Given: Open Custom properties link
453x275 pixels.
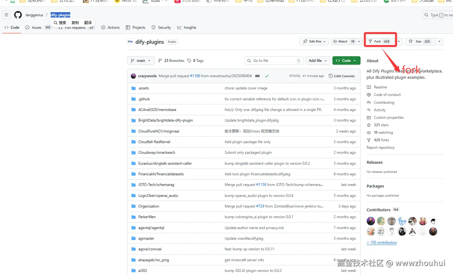Looking at the screenshot, I should pyautogui.click(x=385, y=117).
